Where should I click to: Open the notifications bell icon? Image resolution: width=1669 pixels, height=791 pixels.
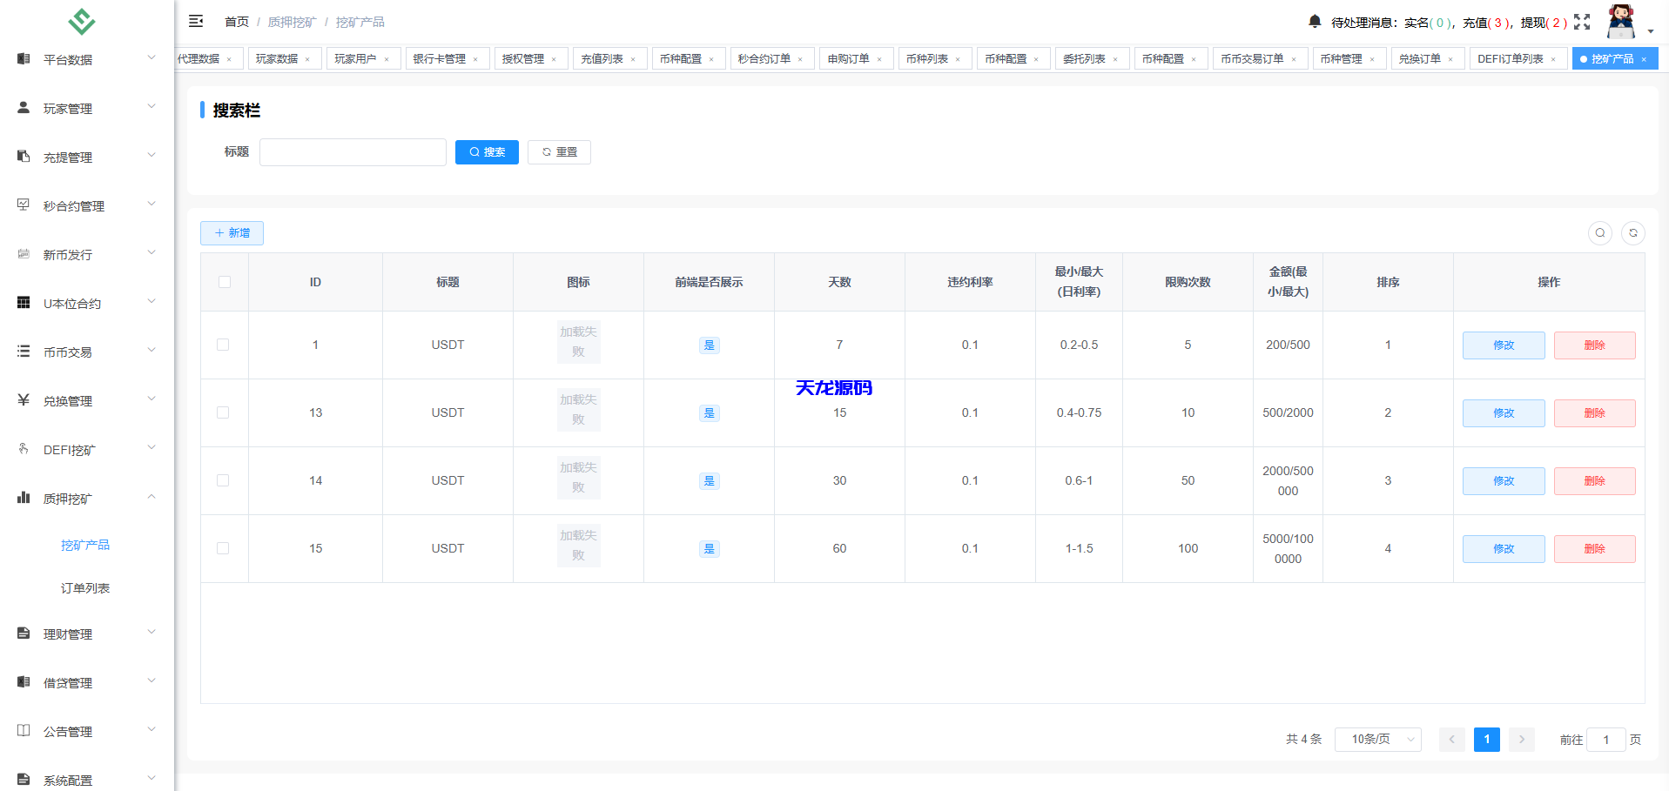pos(1315,22)
